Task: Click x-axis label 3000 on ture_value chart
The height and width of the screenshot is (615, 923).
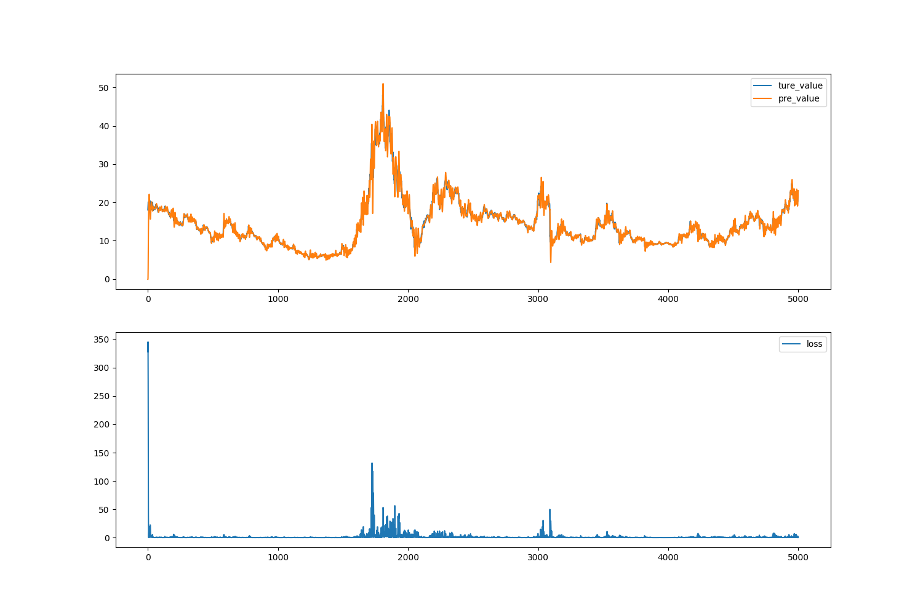Action: pyautogui.click(x=538, y=299)
